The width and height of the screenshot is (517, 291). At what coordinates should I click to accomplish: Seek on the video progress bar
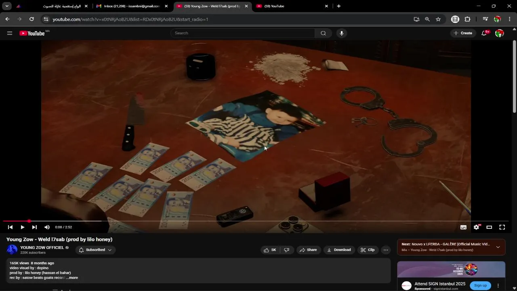tap(255, 221)
